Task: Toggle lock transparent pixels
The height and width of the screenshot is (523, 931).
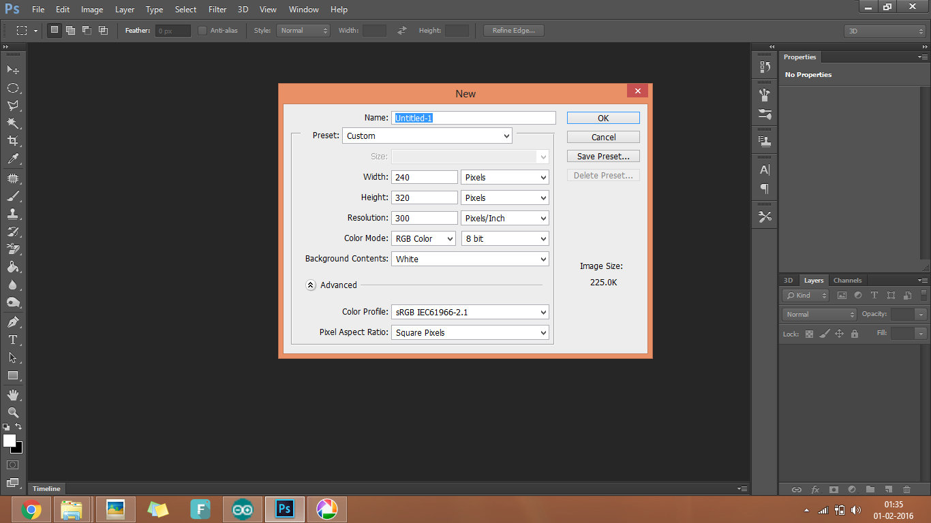Action: 809,334
